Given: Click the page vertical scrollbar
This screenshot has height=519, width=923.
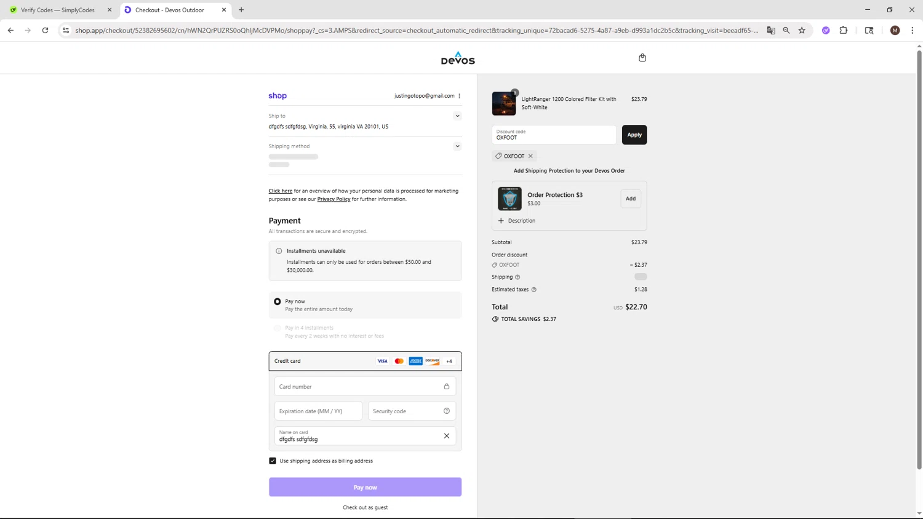Looking at the screenshot, I should [x=919, y=260].
